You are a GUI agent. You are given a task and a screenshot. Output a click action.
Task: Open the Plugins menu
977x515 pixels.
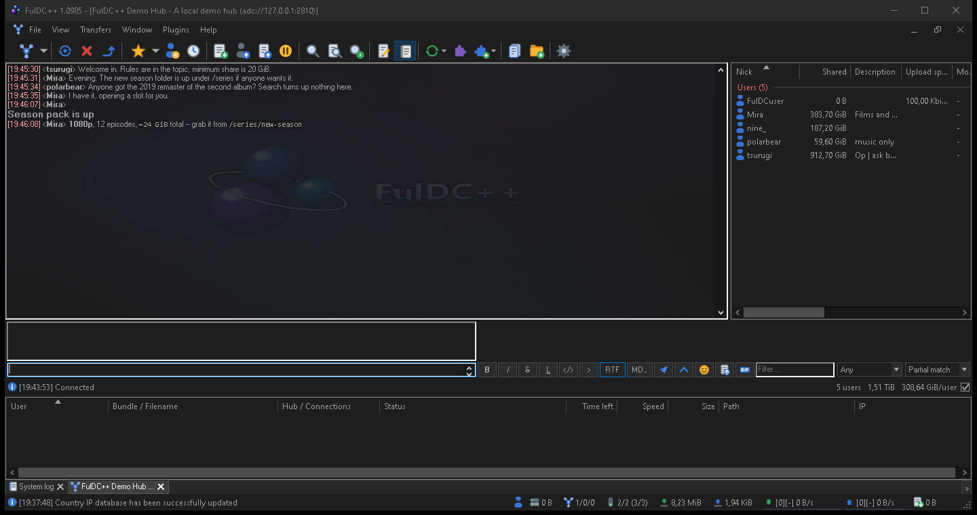[x=176, y=30]
